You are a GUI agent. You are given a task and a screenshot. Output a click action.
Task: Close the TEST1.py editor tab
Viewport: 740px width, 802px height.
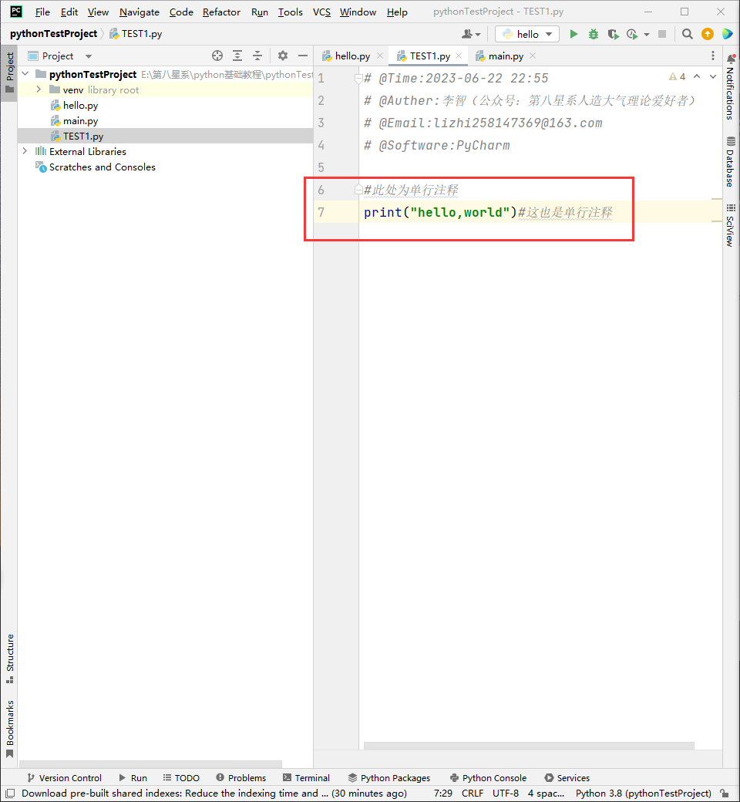point(459,56)
